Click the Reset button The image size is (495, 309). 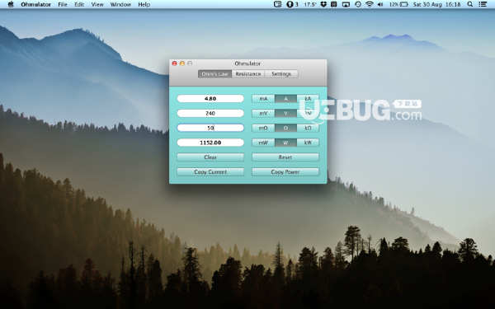(x=285, y=157)
